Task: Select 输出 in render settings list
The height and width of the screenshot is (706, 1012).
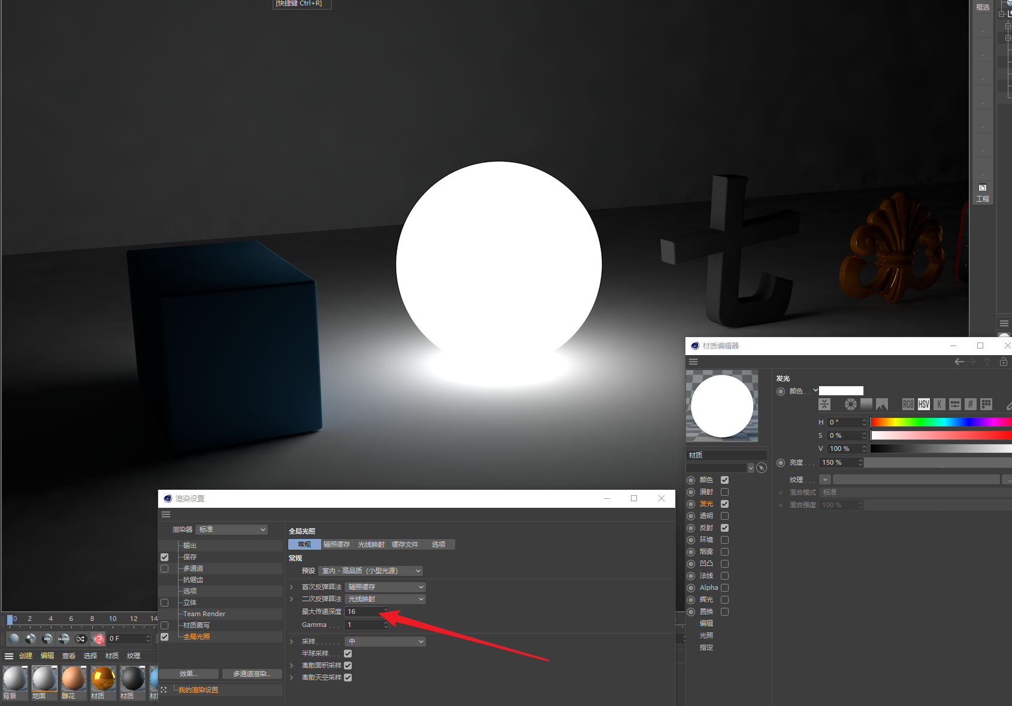Action: point(189,546)
